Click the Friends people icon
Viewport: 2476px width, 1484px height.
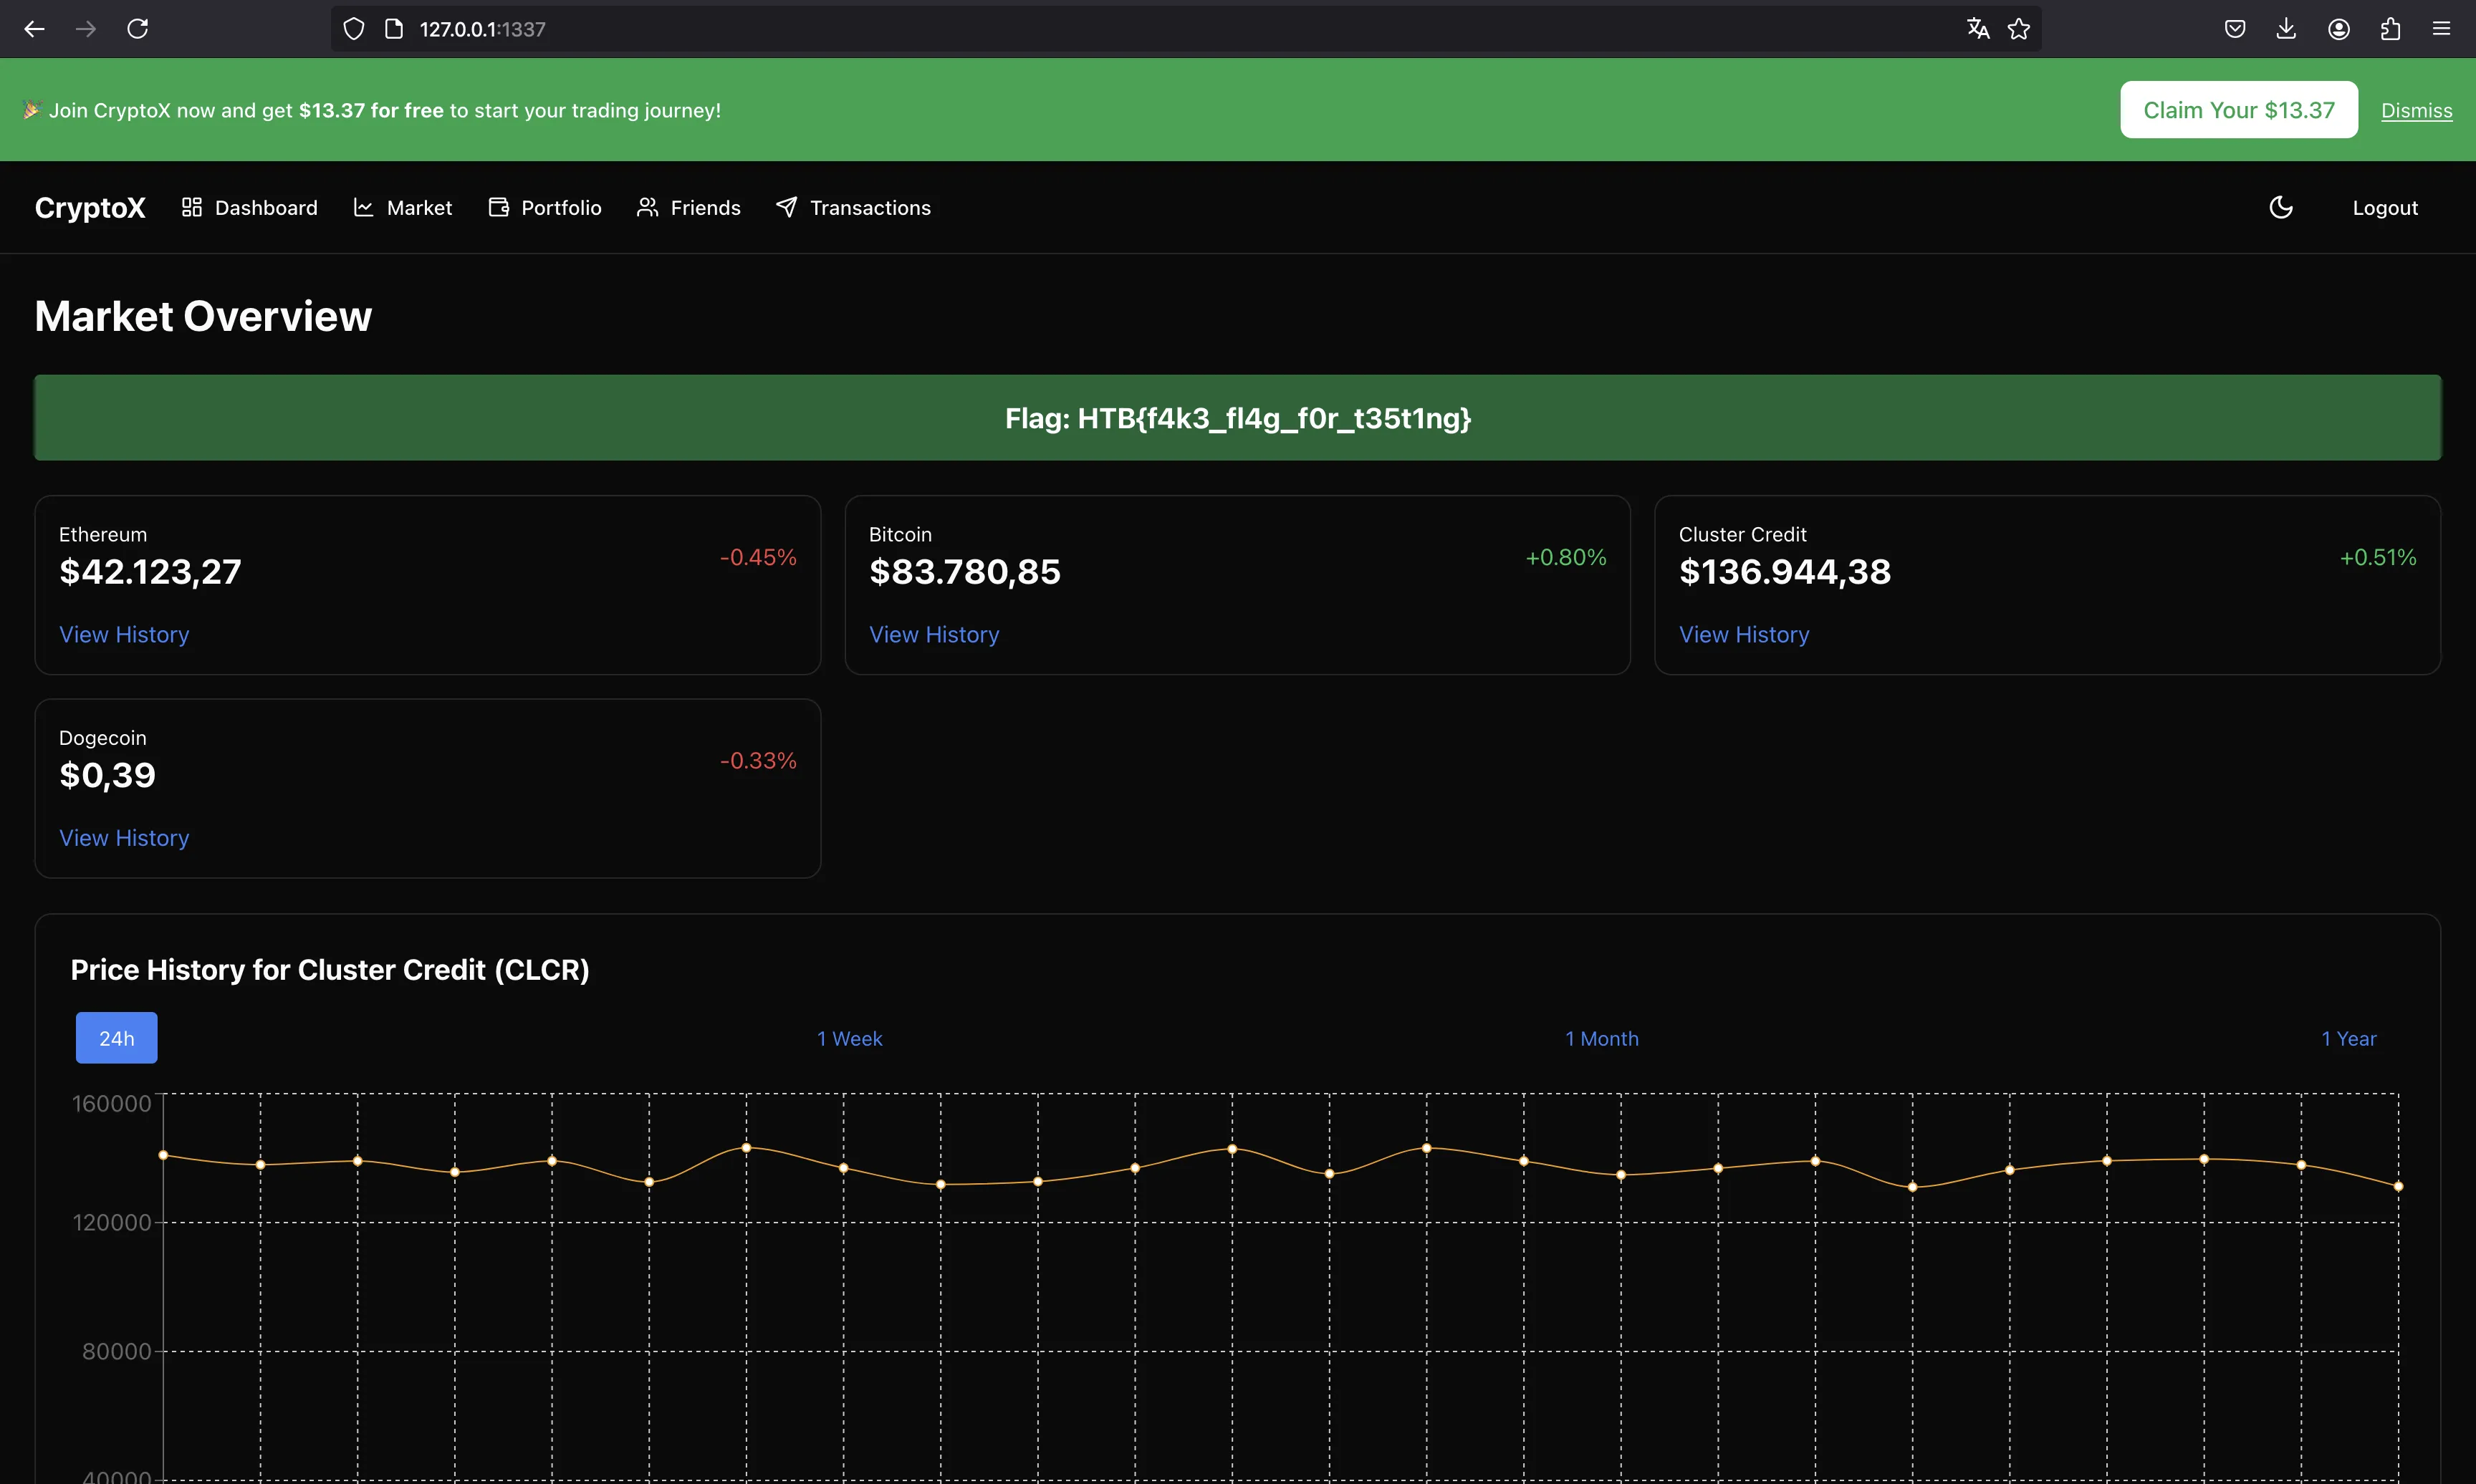tap(647, 207)
